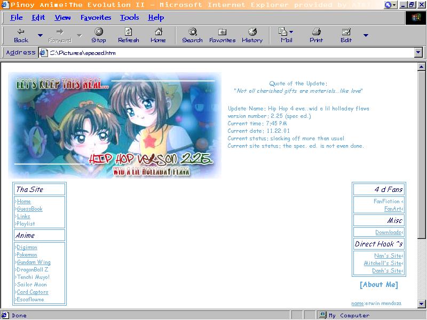Click the Hip Hop Version 2.25 banner image
427x320 pixels.
[115, 125]
